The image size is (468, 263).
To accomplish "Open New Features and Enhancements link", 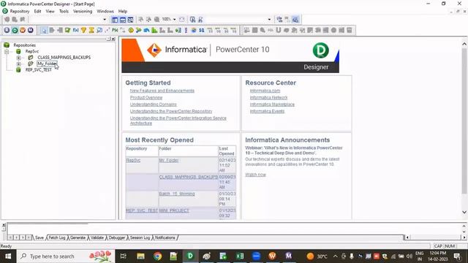I will coord(162,91).
